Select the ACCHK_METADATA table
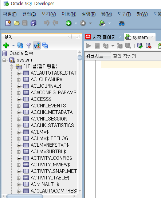This screenshot has width=161, height=198. [x=52, y=112]
